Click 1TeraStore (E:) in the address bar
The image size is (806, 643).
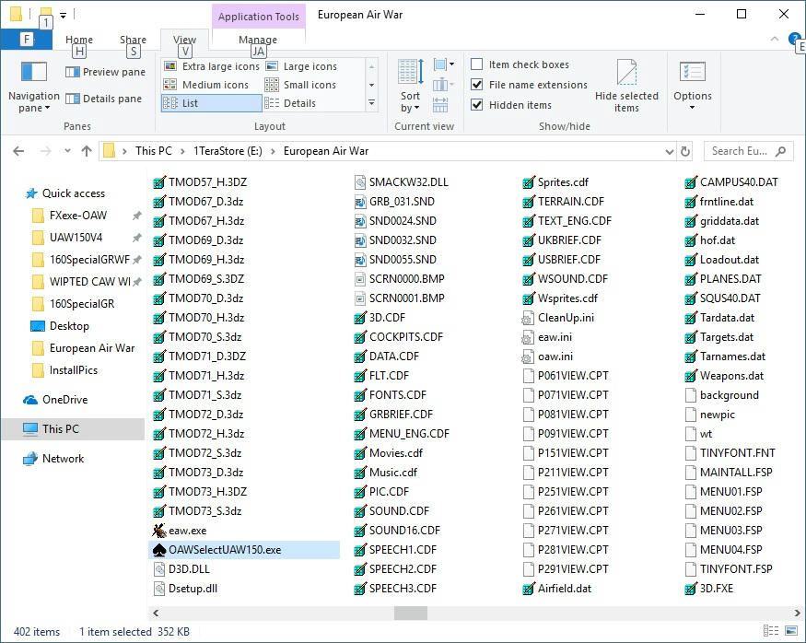pos(228,151)
